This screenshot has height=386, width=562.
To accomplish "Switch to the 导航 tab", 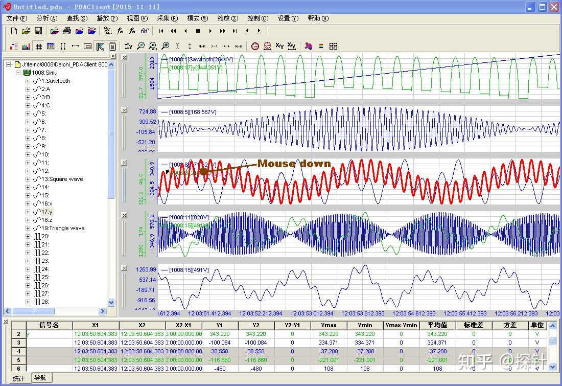I will click(40, 378).
